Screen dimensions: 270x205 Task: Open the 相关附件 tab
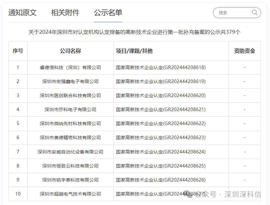(x=65, y=13)
